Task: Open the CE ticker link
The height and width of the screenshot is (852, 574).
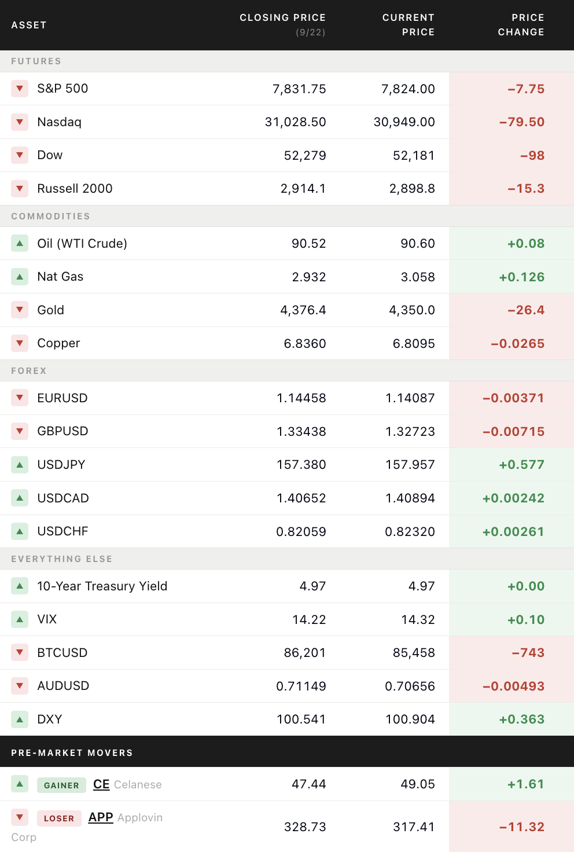Action: tap(101, 784)
